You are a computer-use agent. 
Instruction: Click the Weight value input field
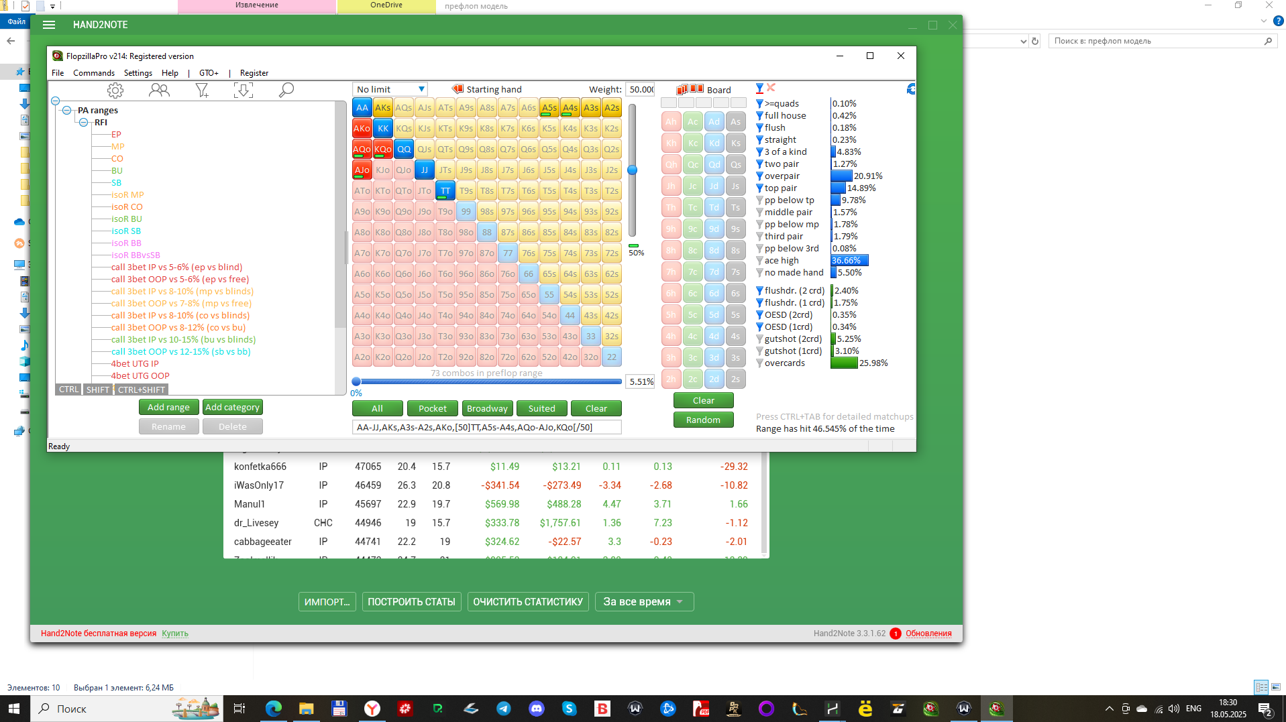click(x=640, y=89)
